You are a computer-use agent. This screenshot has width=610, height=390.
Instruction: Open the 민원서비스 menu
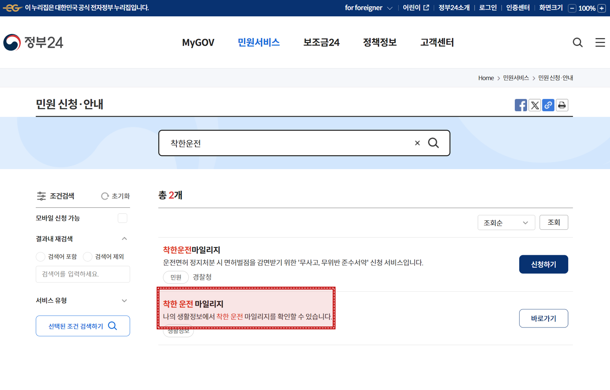click(259, 42)
